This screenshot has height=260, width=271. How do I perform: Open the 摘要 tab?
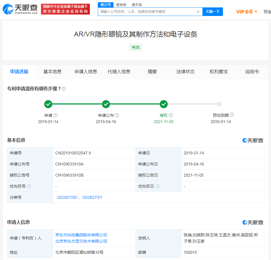pyautogui.click(x=152, y=72)
